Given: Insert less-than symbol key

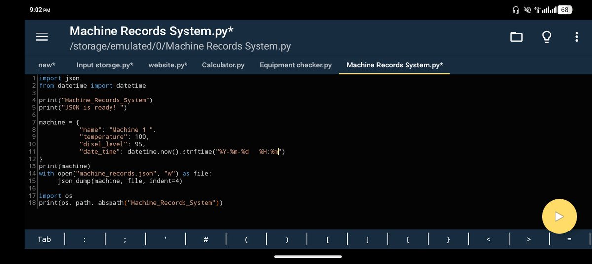Looking at the screenshot, I should pos(488,239).
